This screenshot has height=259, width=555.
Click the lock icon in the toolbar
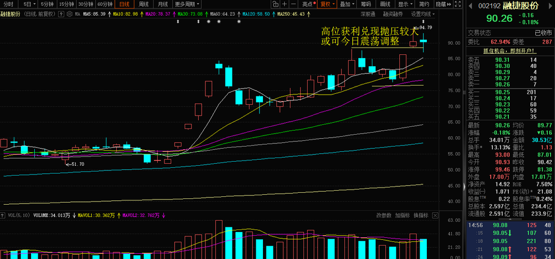(276, 4)
